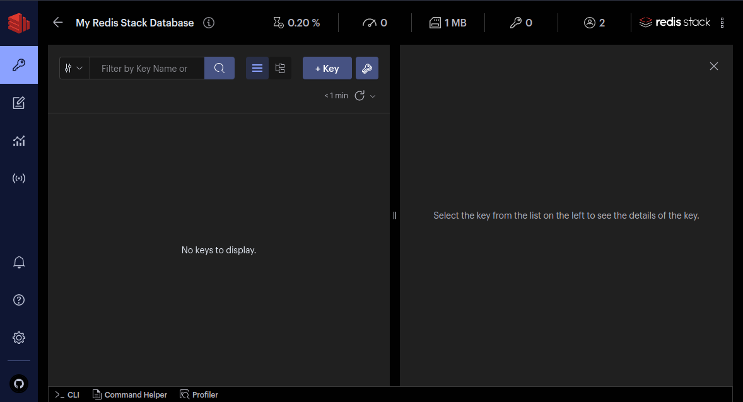Open the notification bell icon
The height and width of the screenshot is (402, 743).
tap(19, 262)
